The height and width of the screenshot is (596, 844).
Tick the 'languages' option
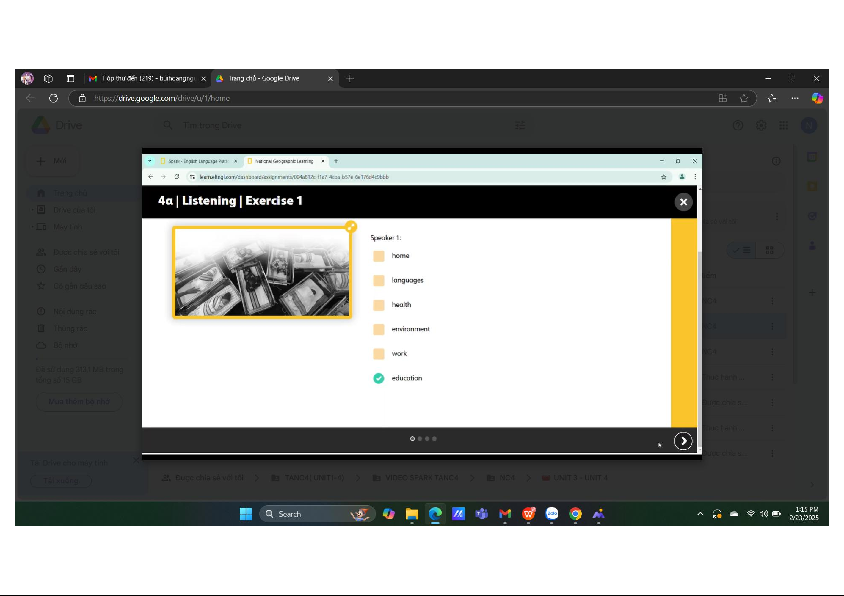point(379,280)
